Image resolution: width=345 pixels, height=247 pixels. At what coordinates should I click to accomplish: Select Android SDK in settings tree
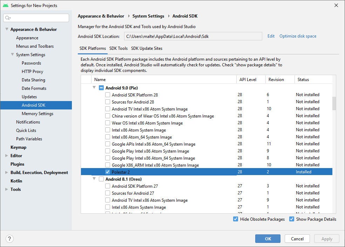pos(36,105)
